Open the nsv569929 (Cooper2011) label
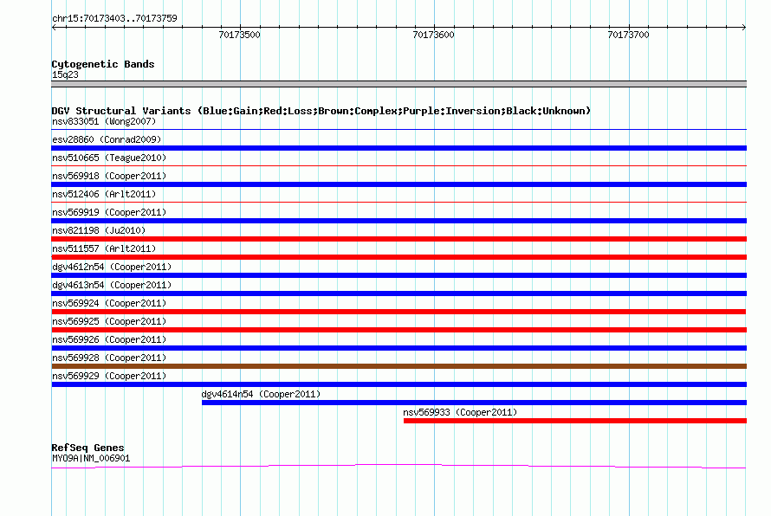 pos(109,376)
